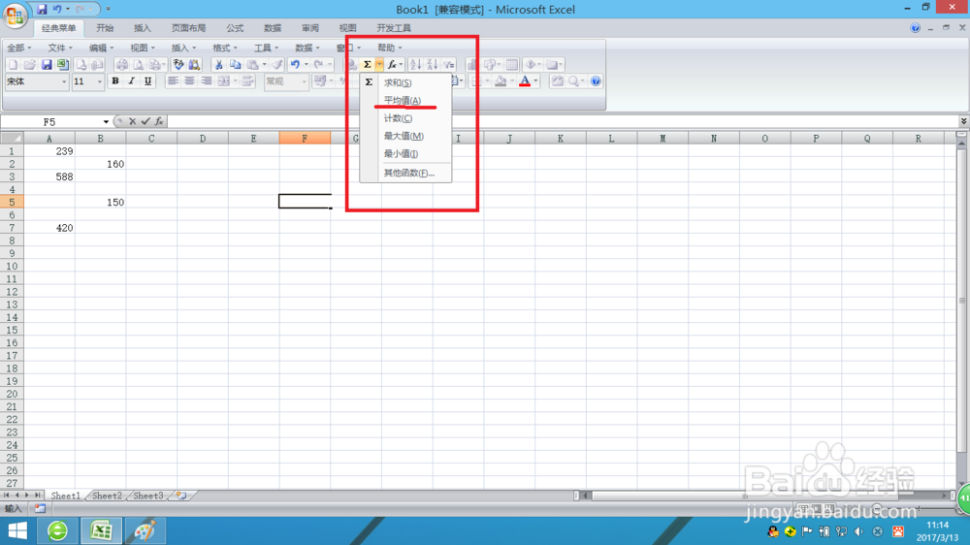
Task: Open the number format 常规 dropdown
Action: 304,81
